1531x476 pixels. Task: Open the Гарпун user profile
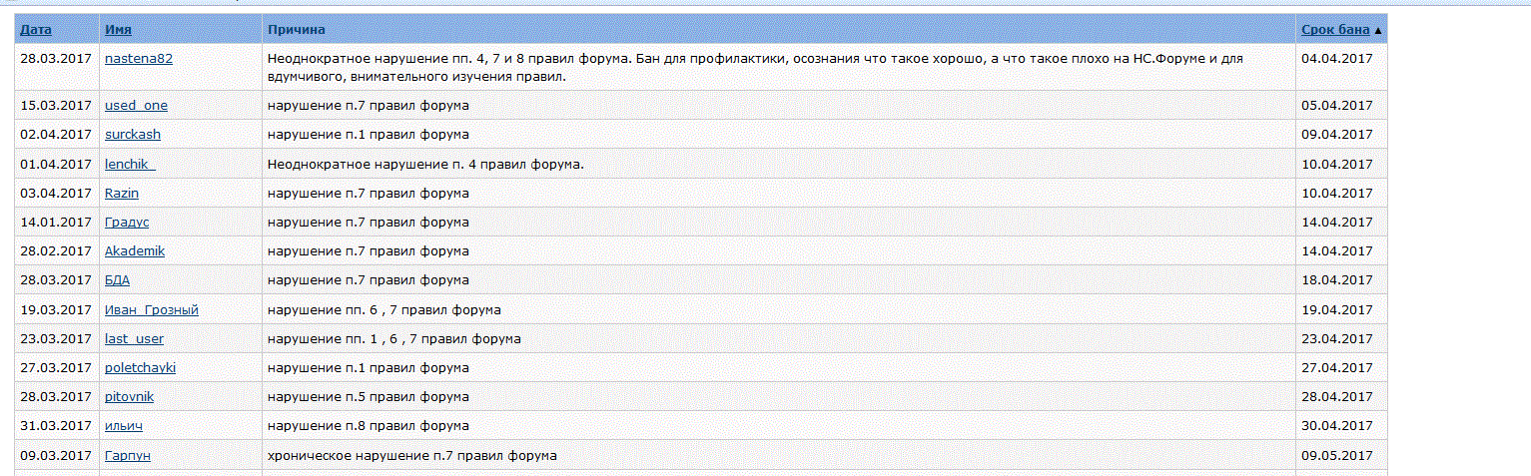pyautogui.click(x=128, y=455)
